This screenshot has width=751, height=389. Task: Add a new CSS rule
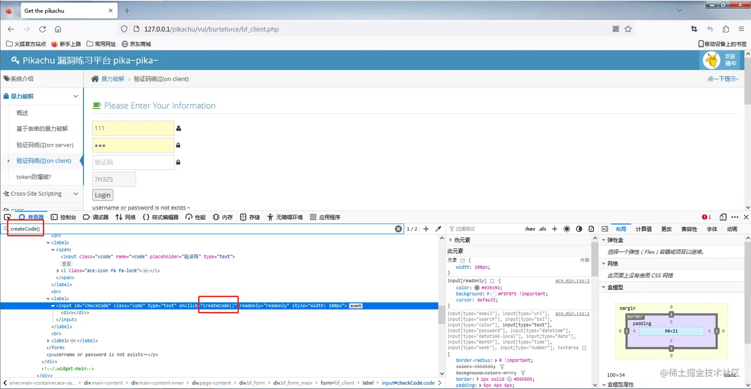click(554, 229)
